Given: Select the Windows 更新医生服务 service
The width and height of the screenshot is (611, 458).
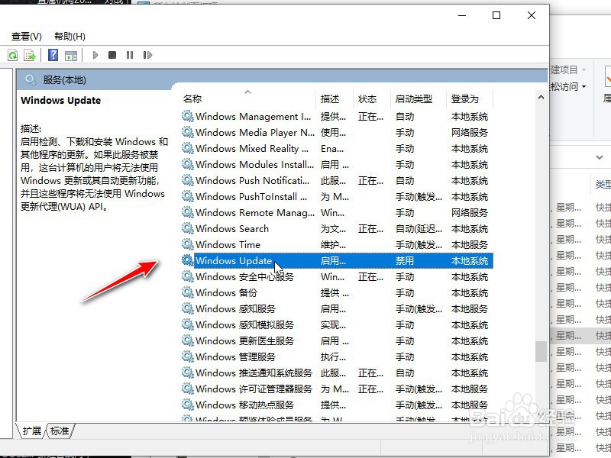Looking at the screenshot, I should pyautogui.click(x=337, y=340).
